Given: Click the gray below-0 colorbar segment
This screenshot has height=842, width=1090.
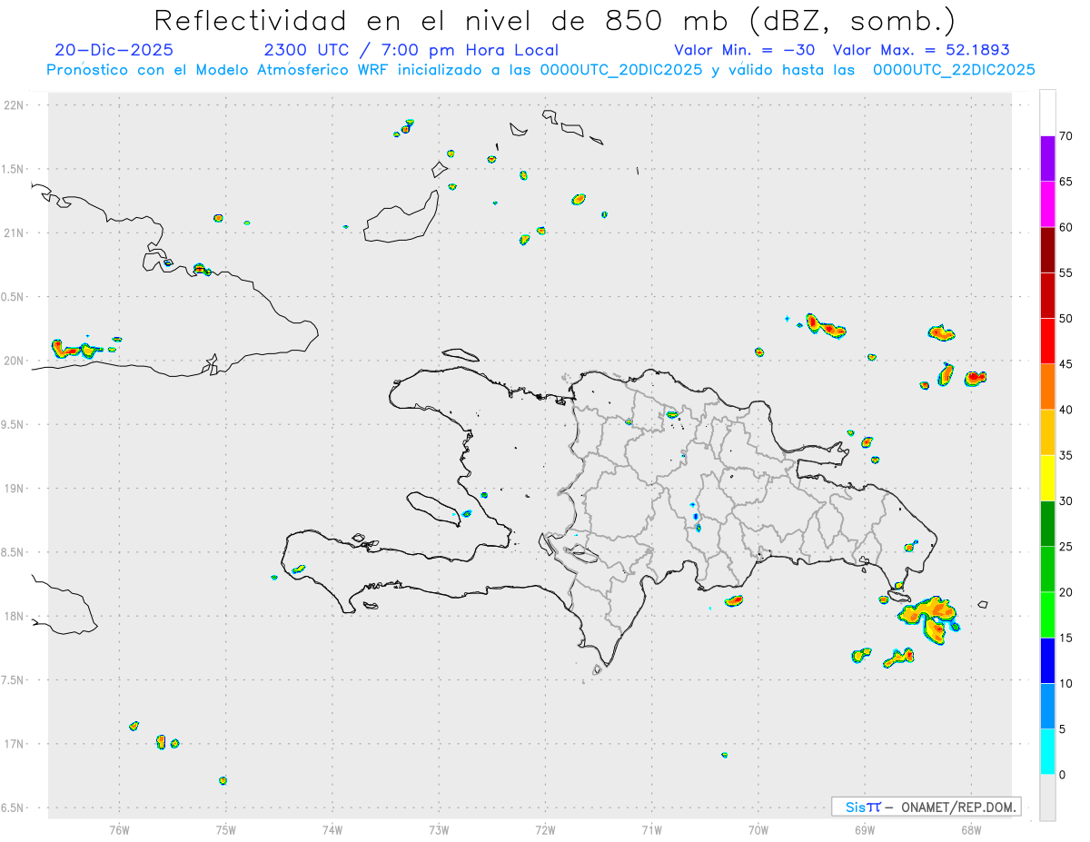Looking at the screenshot, I should click(1047, 797).
